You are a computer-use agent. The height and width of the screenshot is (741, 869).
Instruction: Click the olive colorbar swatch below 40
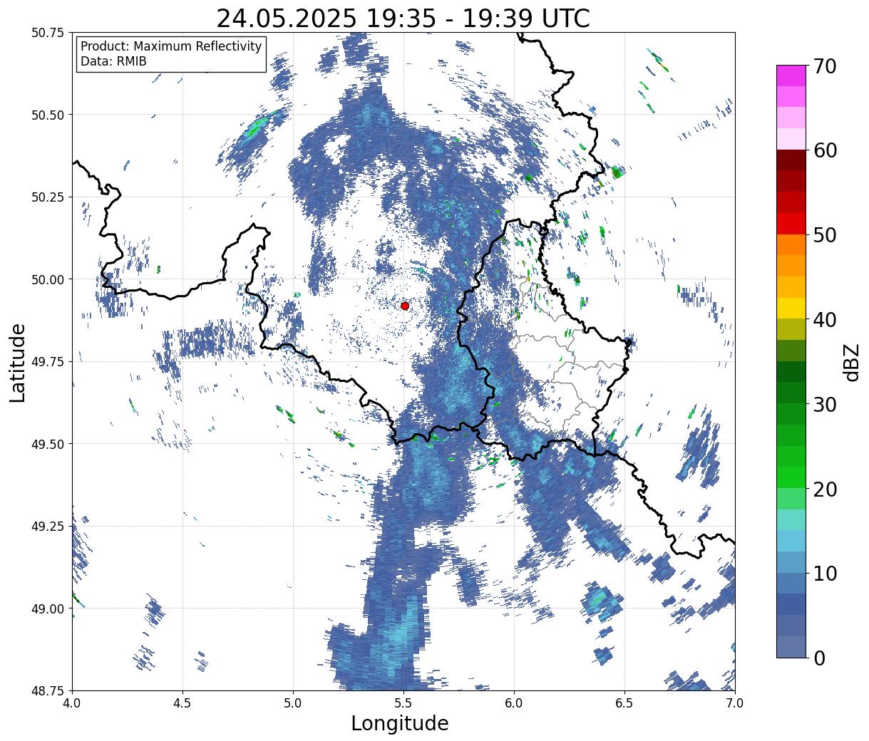point(791,329)
